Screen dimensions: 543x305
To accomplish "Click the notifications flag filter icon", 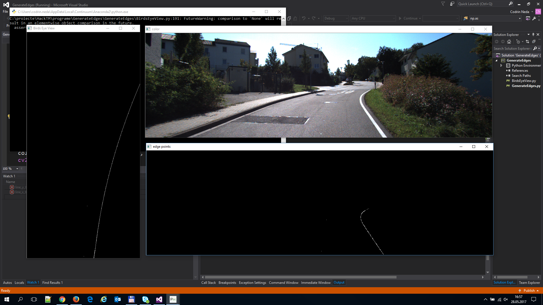I will (443, 4).
